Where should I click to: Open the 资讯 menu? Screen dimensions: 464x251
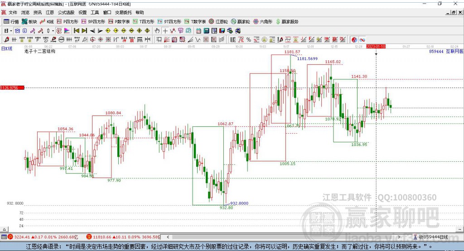pos(37,12)
